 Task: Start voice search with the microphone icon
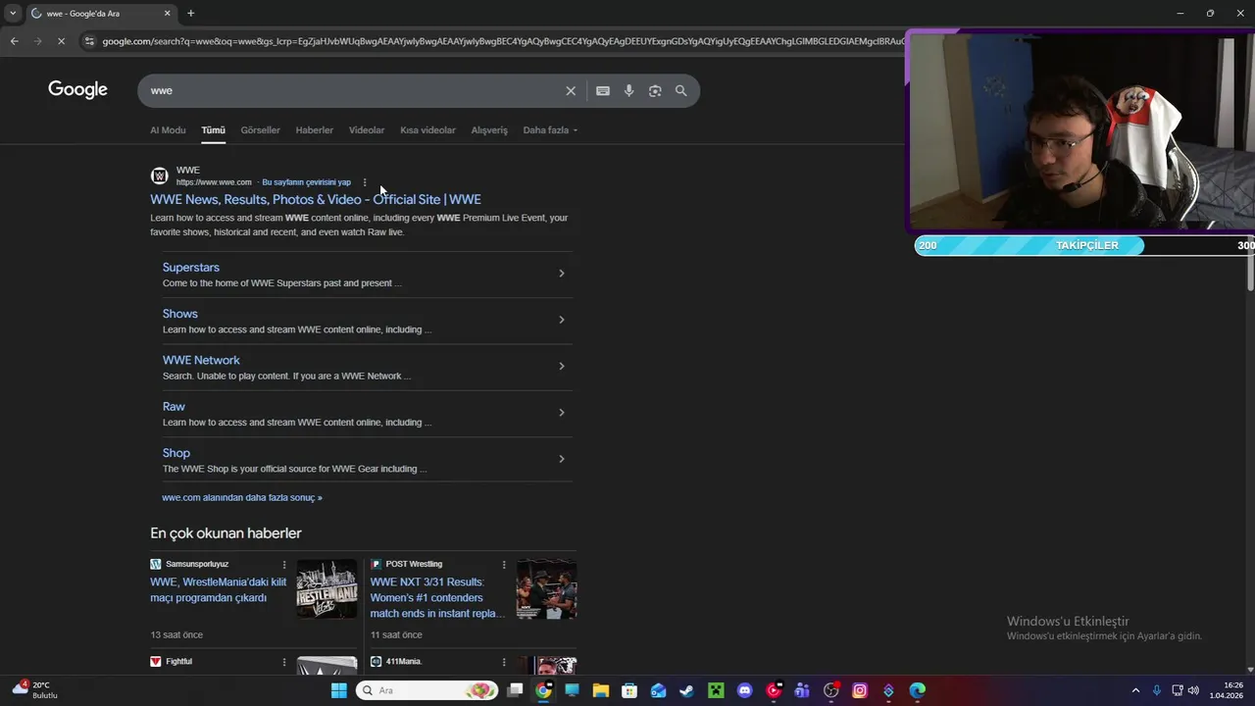628,90
